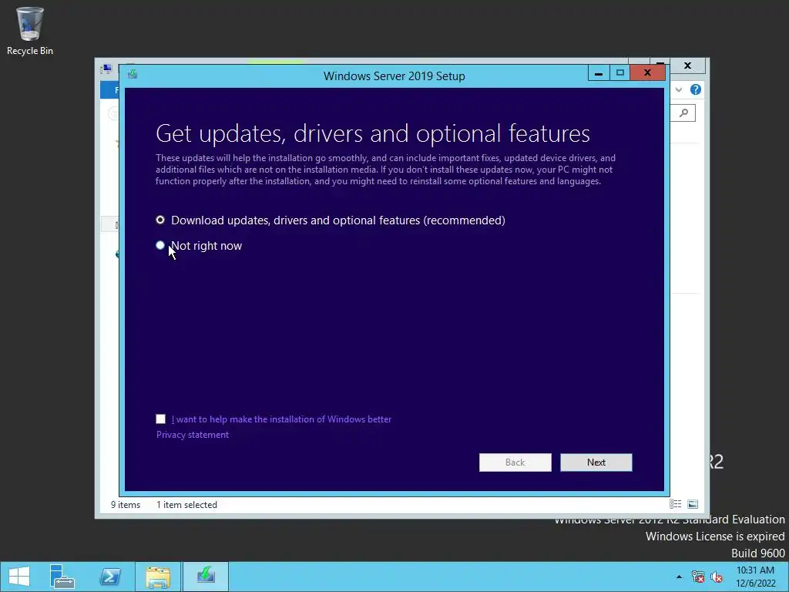The image size is (789, 592).
Task: Click the '9 items' status bar text
Action: tap(126, 505)
